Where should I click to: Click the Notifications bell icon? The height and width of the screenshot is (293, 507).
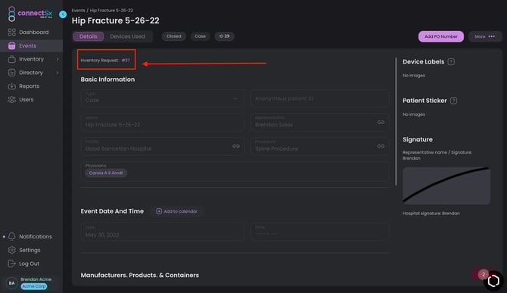(x=11, y=236)
